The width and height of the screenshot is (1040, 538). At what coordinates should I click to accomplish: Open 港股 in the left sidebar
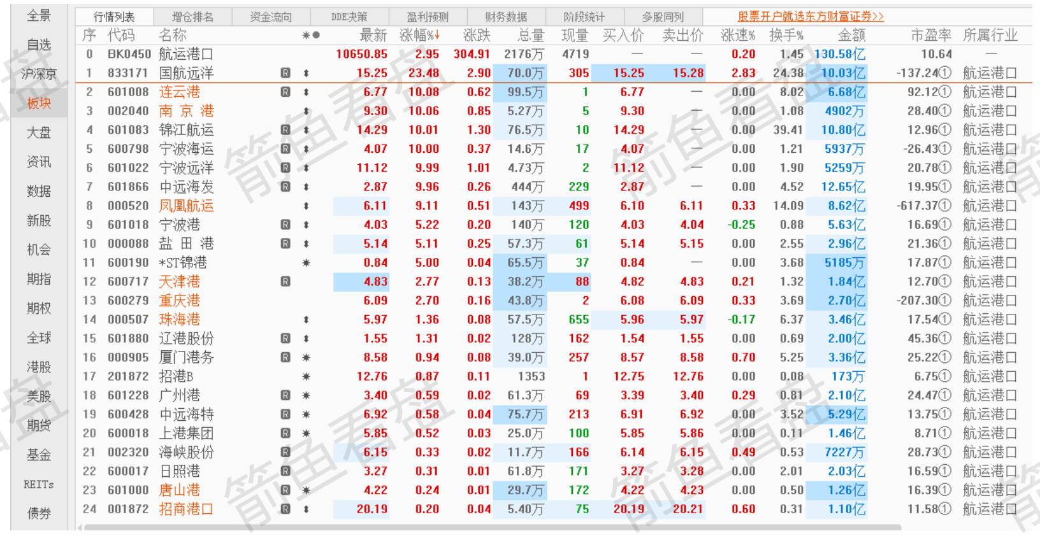(39, 367)
